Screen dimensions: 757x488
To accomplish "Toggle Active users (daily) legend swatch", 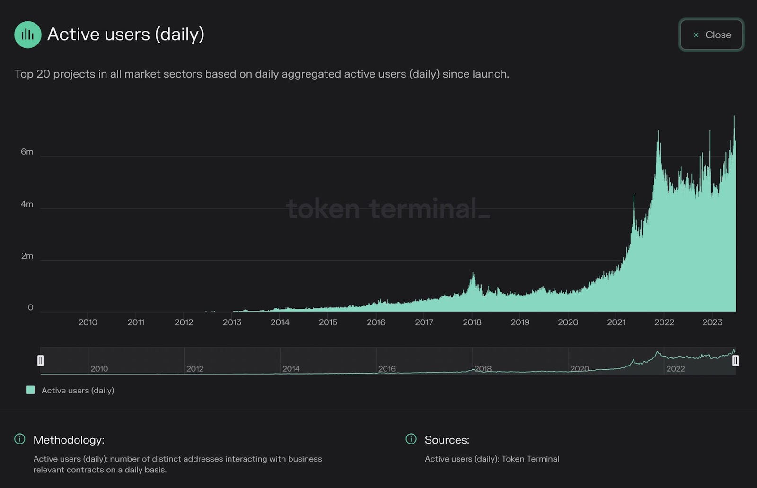I will pyautogui.click(x=31, y=390).
